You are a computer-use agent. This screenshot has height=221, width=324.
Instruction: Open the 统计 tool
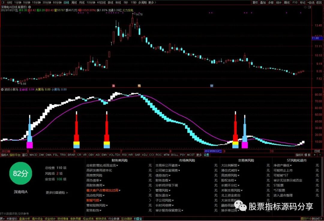click(x=279, y=2)
